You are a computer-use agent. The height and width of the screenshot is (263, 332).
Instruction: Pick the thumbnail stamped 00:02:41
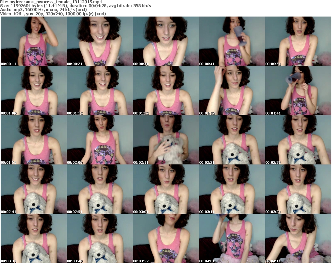click(x=34, y=189)
